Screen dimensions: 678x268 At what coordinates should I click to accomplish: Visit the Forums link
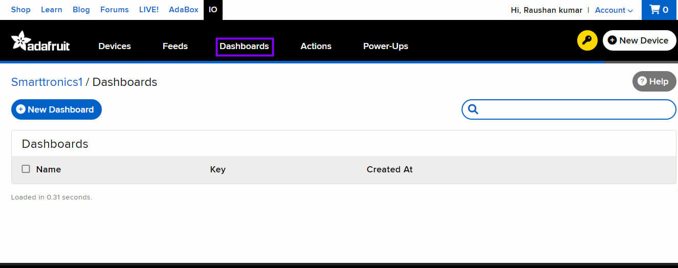114,10
